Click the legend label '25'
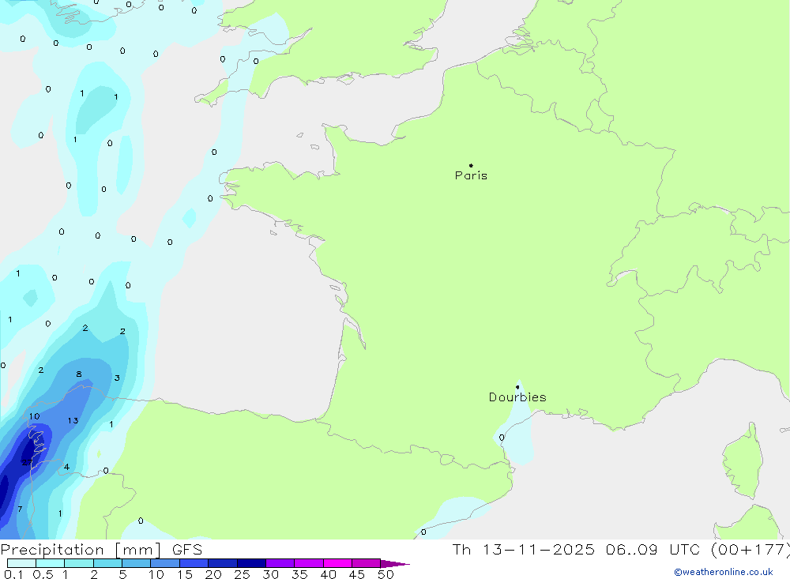The height and width of the screenshot is (579, 790). (242, 574)
